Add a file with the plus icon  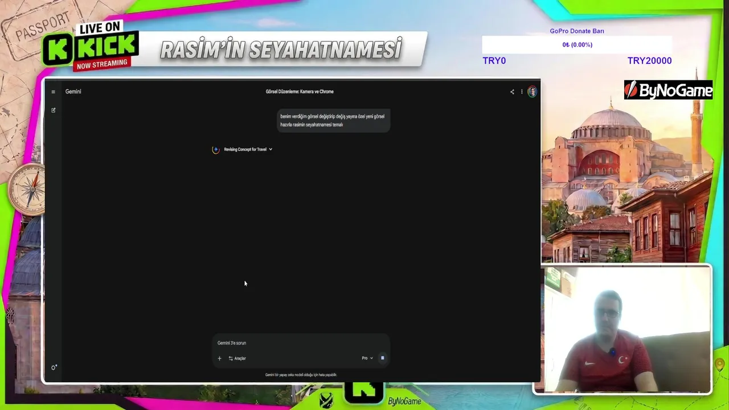(x=219, y=358)
